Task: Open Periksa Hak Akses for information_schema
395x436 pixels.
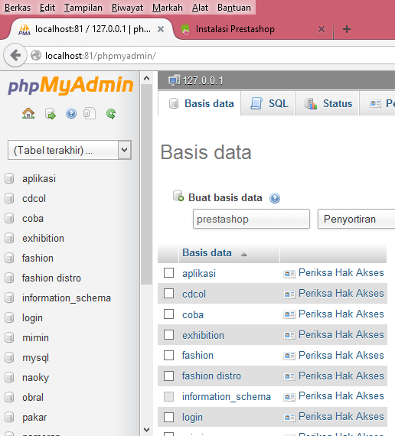Action: [x=341, y=395]
